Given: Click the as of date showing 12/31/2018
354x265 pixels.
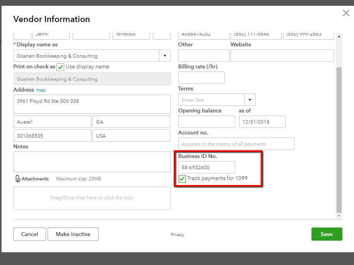Looking at the screenshot, I should click(262, 121).
